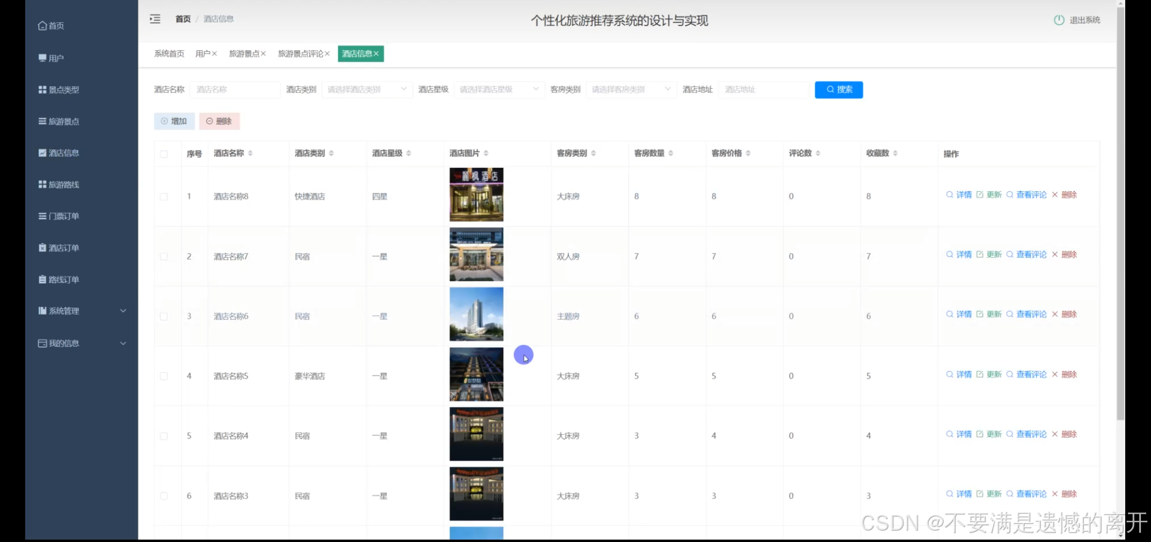Click the sidebar collapse icon next to 首页
Screen dimensions: 1151x542
pyautogui.click(x=155, y=19)
